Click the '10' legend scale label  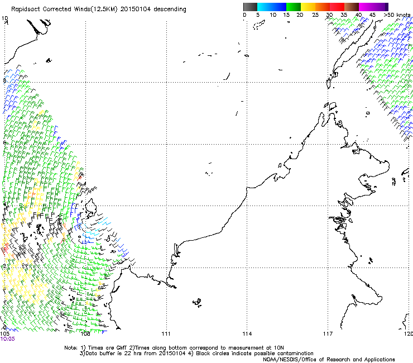[273, 15]
